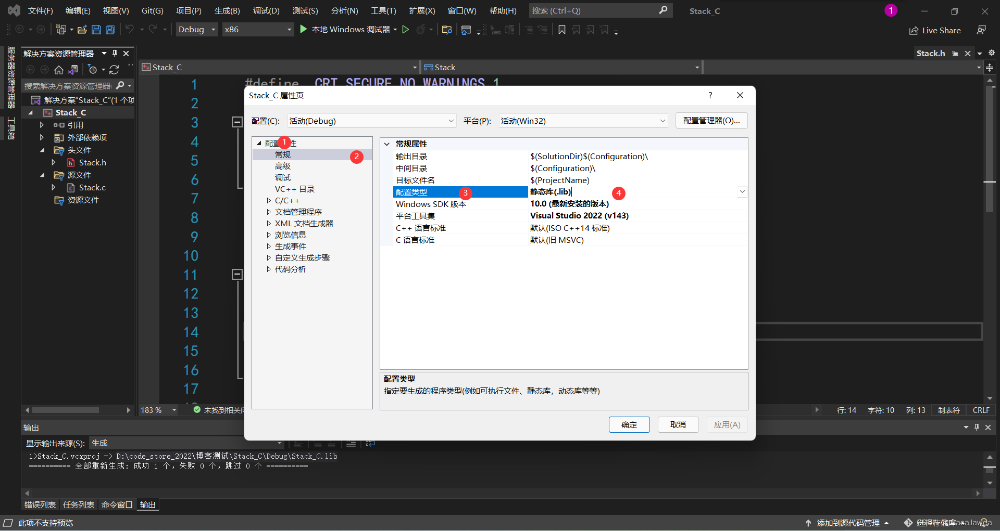Screen dimensions: 1000x531
Task: Open the 调试(D) menu
Action: 266,10
